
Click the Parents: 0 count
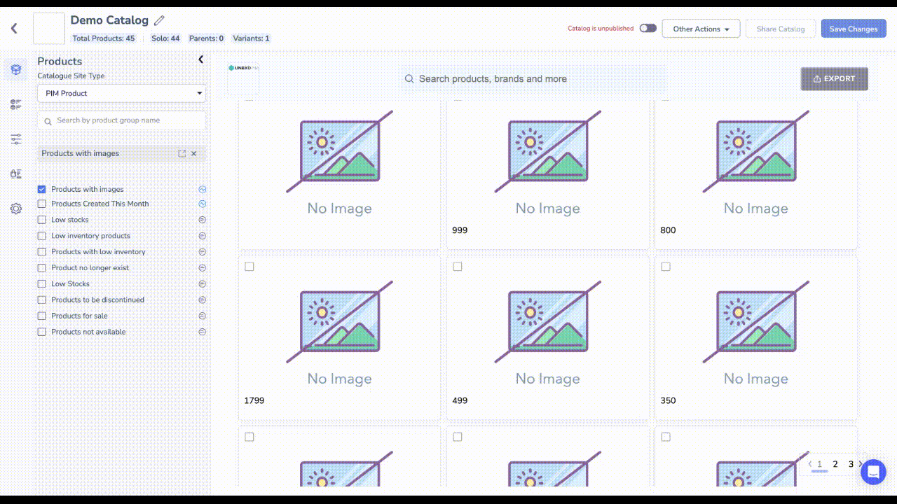206,38
